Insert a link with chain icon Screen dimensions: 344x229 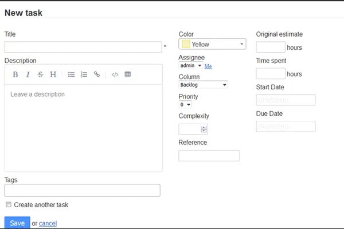[97, 74]
